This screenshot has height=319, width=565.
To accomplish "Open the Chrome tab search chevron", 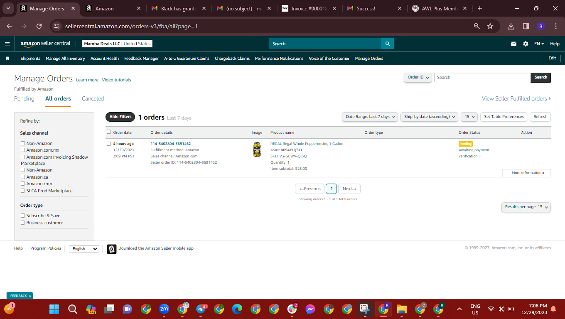I will (8, 8).
